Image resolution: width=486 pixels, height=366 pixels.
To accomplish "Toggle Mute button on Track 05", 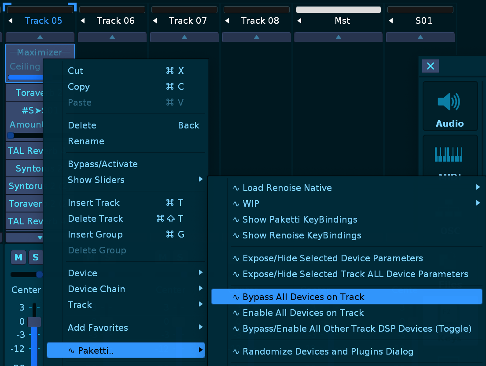I will coord(18,257).
